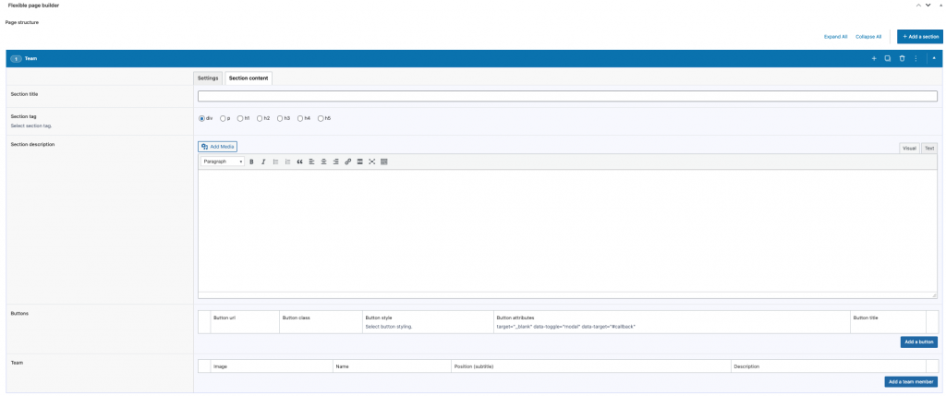946x396 pixels.
Task: Insert or edit a link
Action: (348, 162)
